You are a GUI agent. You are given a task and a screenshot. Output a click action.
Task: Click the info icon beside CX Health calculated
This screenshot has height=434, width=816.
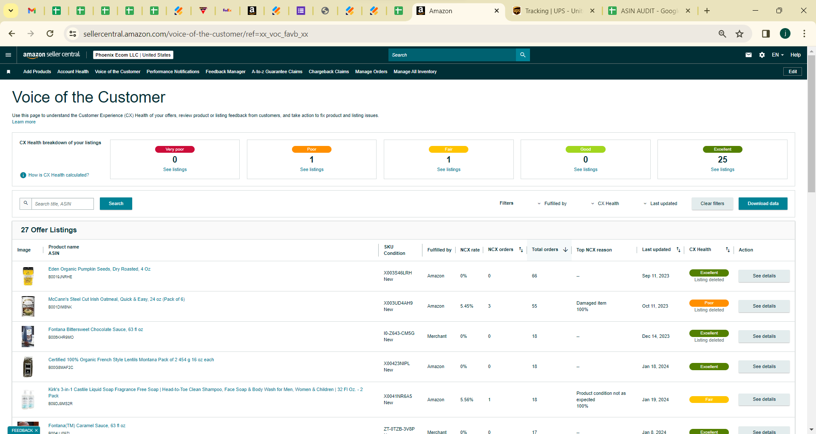point(23,175)
